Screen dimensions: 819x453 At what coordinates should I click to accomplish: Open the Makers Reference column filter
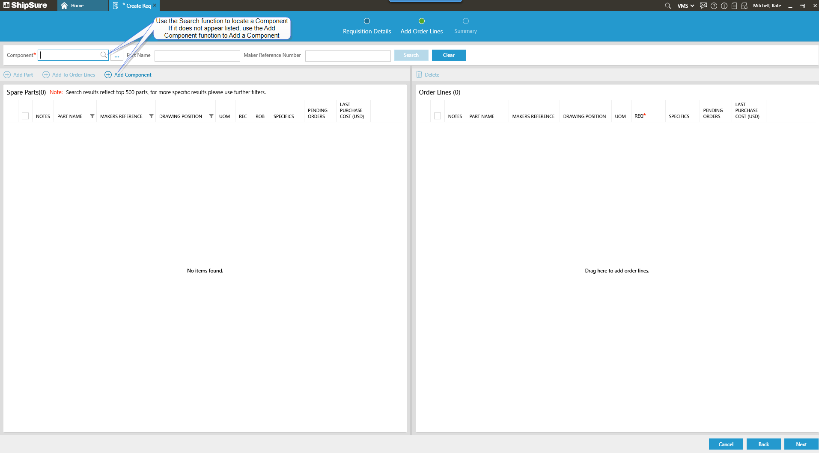click(151, 116)
